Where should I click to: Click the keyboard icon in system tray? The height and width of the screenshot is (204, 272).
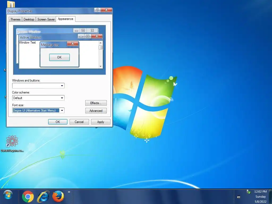click(239, 197)
